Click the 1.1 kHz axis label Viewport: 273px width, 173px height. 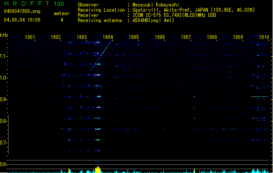3,56
